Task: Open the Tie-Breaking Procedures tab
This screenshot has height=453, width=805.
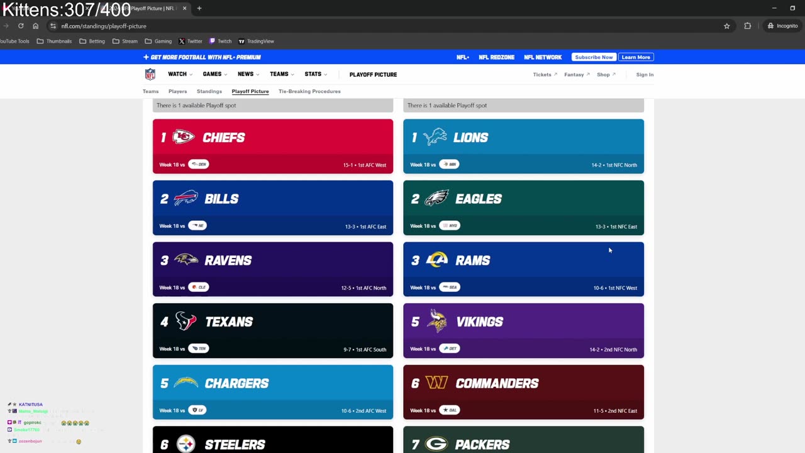Action: [309, 91]
